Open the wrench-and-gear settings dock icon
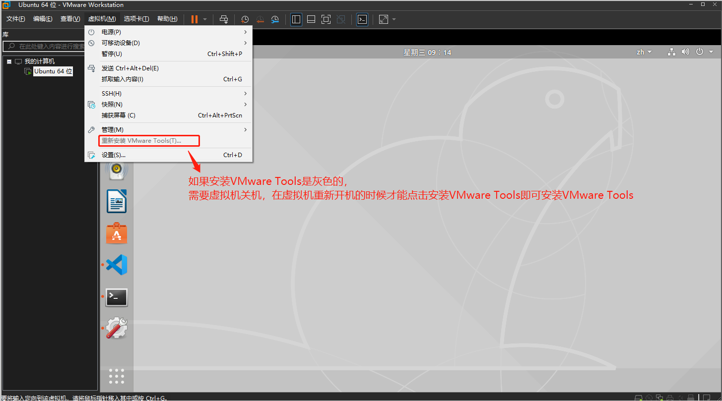The width and height of the screenshot is (722, 401). pos(117,328)
